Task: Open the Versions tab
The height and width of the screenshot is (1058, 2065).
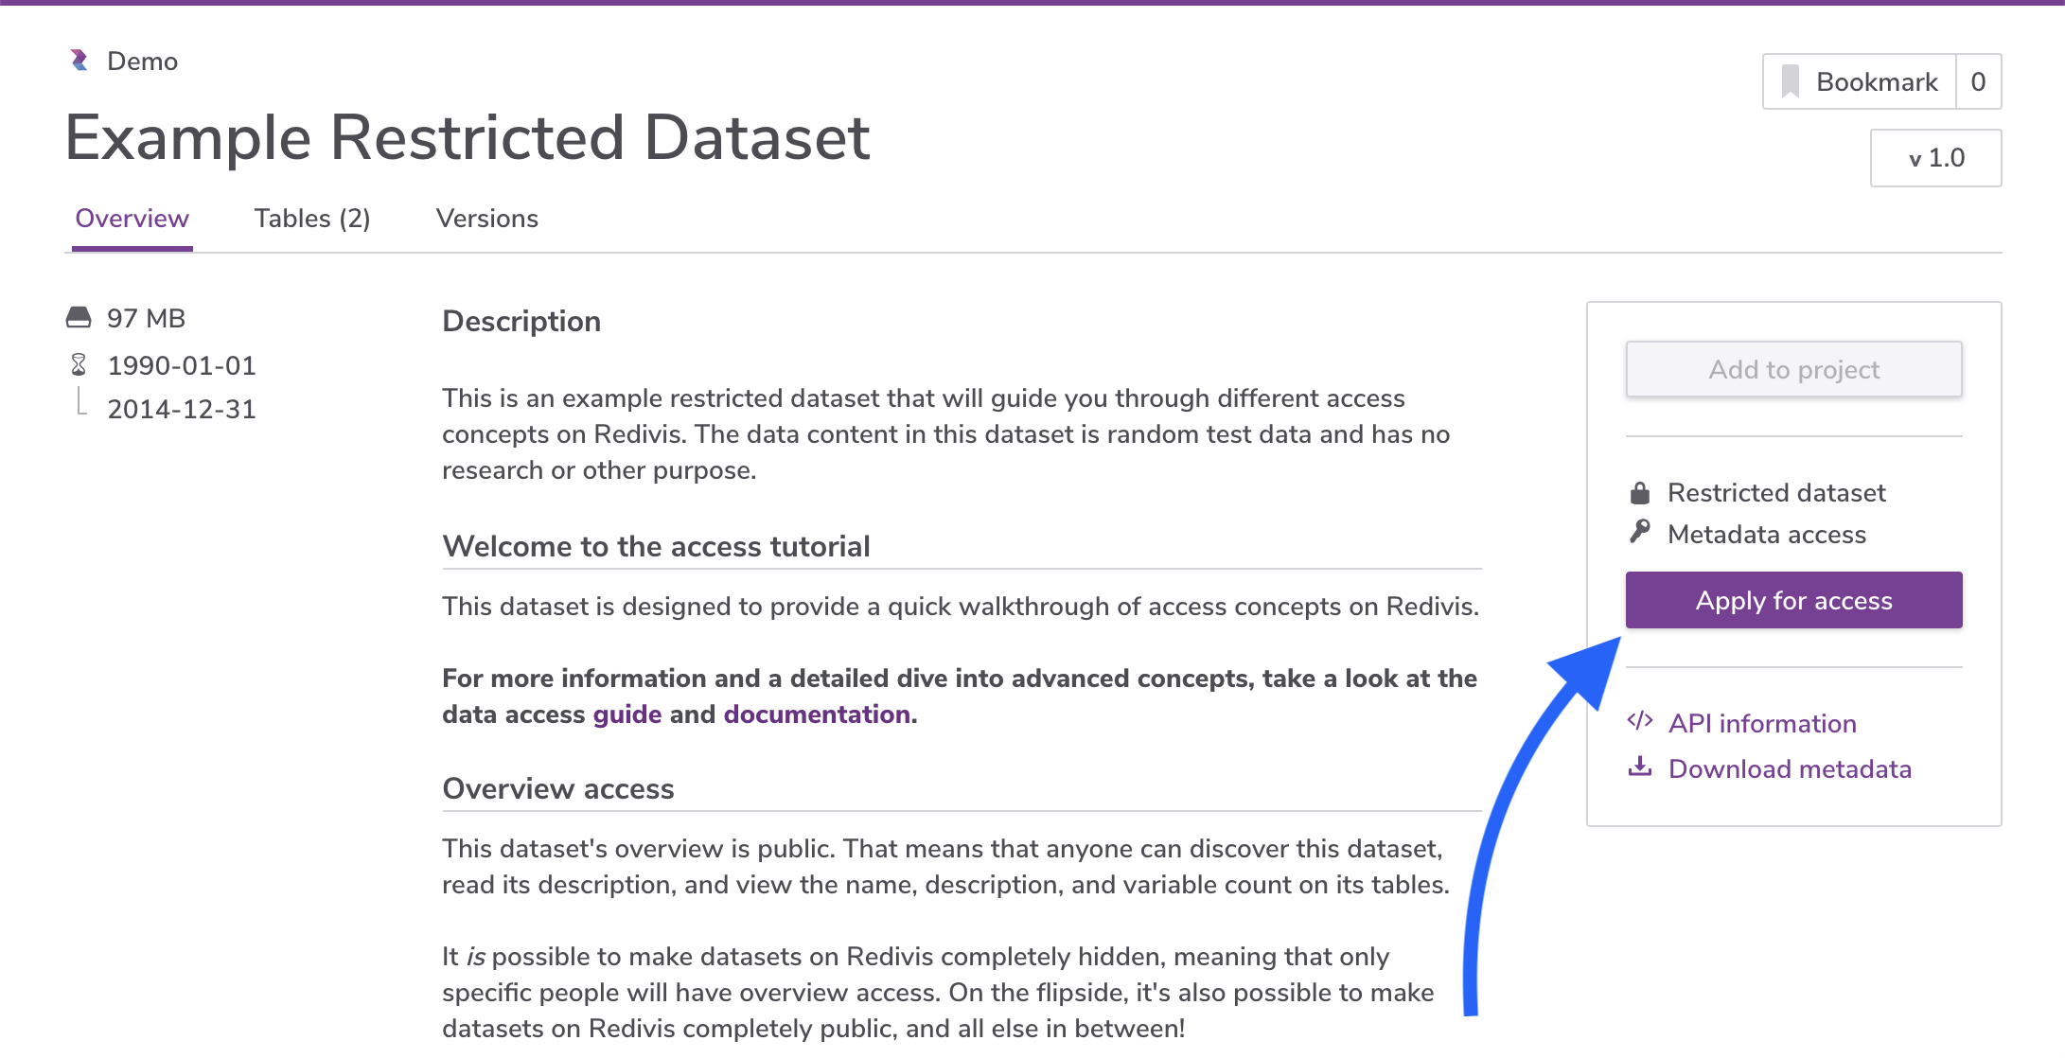Action: point(487,219)
